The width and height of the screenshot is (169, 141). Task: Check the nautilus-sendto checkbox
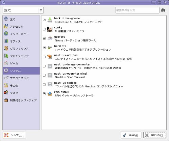pyautogui.click(x=44, y=84)
